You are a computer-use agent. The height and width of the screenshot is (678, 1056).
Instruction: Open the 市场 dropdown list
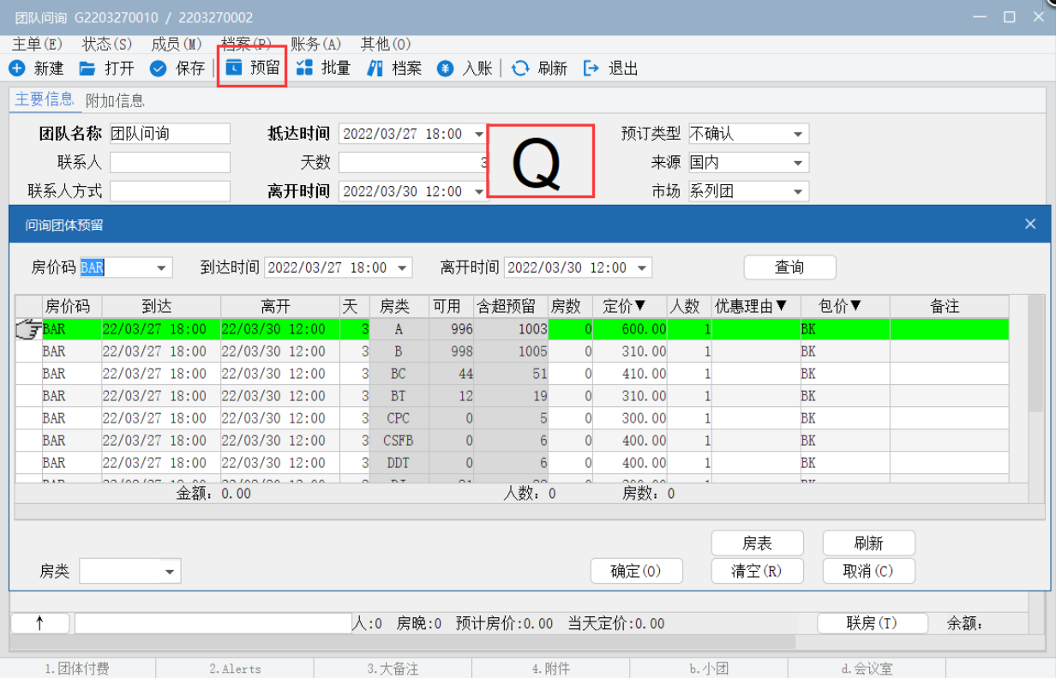[x=798, y=192]
